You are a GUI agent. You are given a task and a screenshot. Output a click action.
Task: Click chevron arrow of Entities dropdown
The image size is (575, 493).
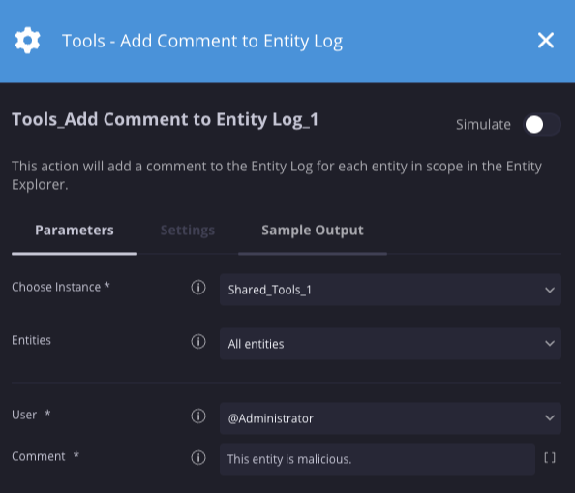click(549, 344)
